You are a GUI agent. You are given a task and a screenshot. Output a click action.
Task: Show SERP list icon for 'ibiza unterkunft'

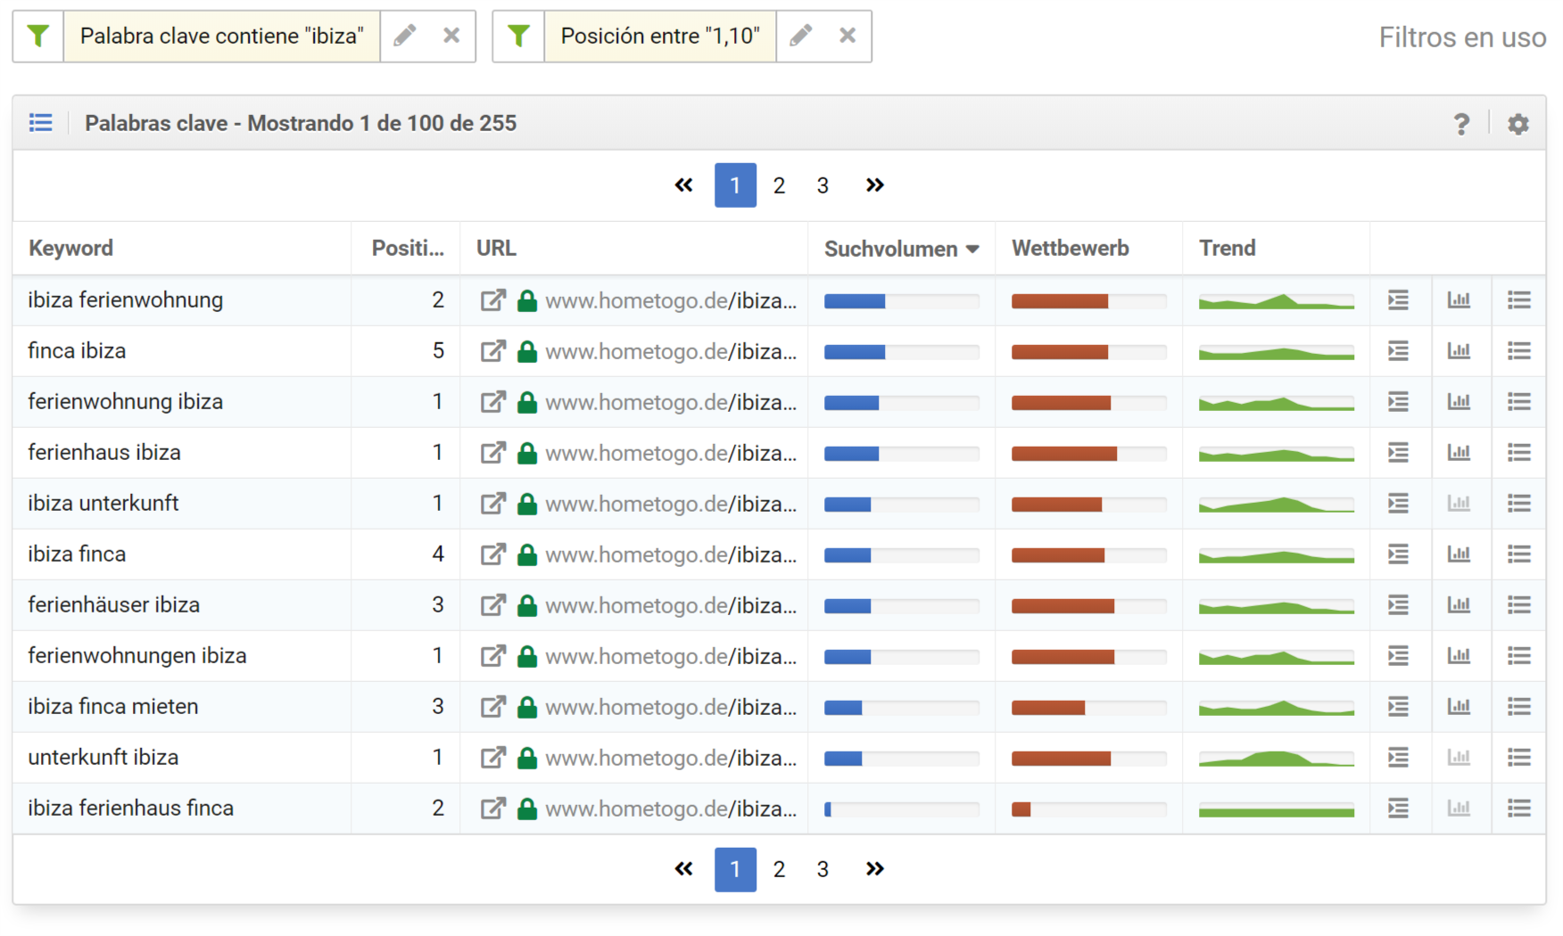(1398, 504)
